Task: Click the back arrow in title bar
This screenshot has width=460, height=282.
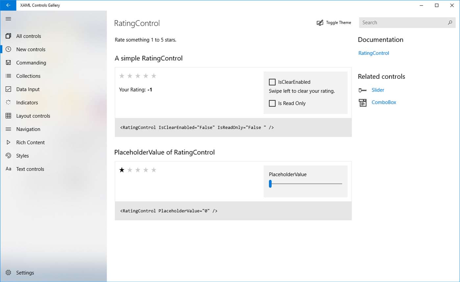Action: [x=8, y=5]
